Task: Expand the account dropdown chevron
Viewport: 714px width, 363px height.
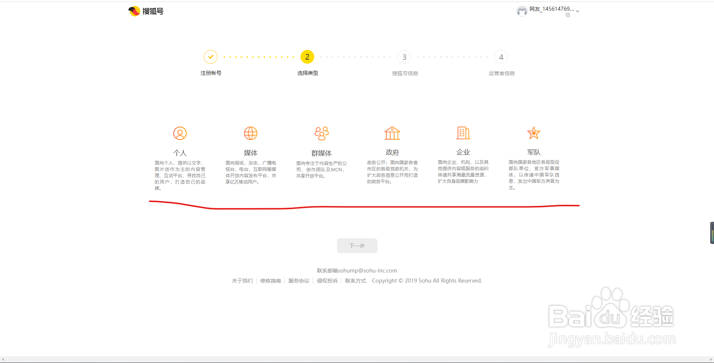Action: click(578, 12)
